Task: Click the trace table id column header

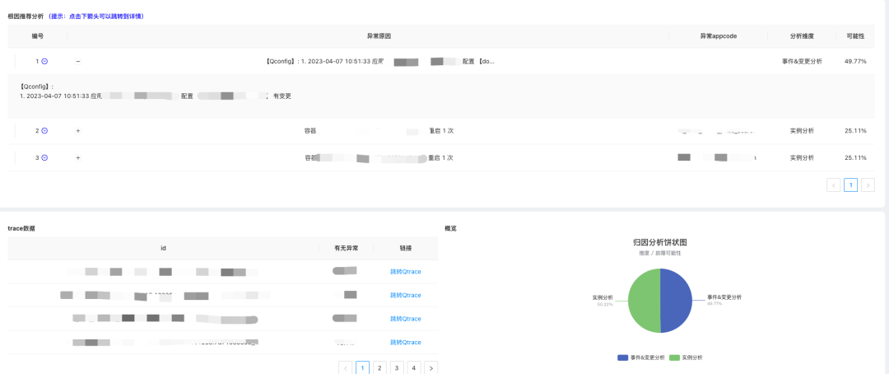Action: (163, 248)
